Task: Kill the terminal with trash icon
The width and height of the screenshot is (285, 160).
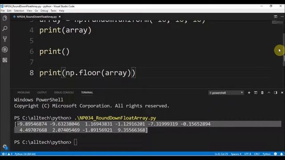Action: tap(262, 93)
